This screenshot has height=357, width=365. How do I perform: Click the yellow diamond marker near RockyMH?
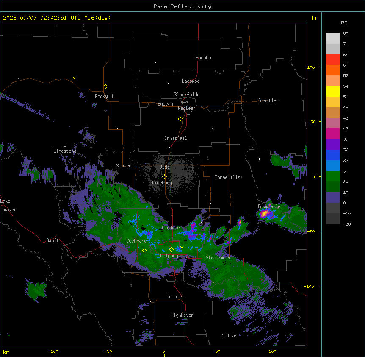105,86
